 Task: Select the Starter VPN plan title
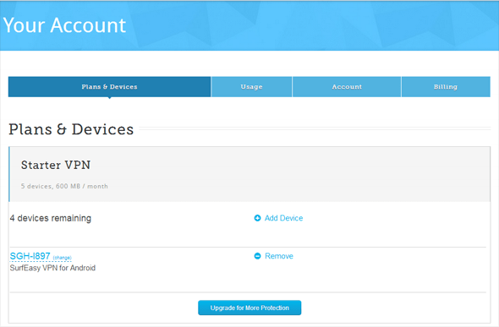click(56, 165)
